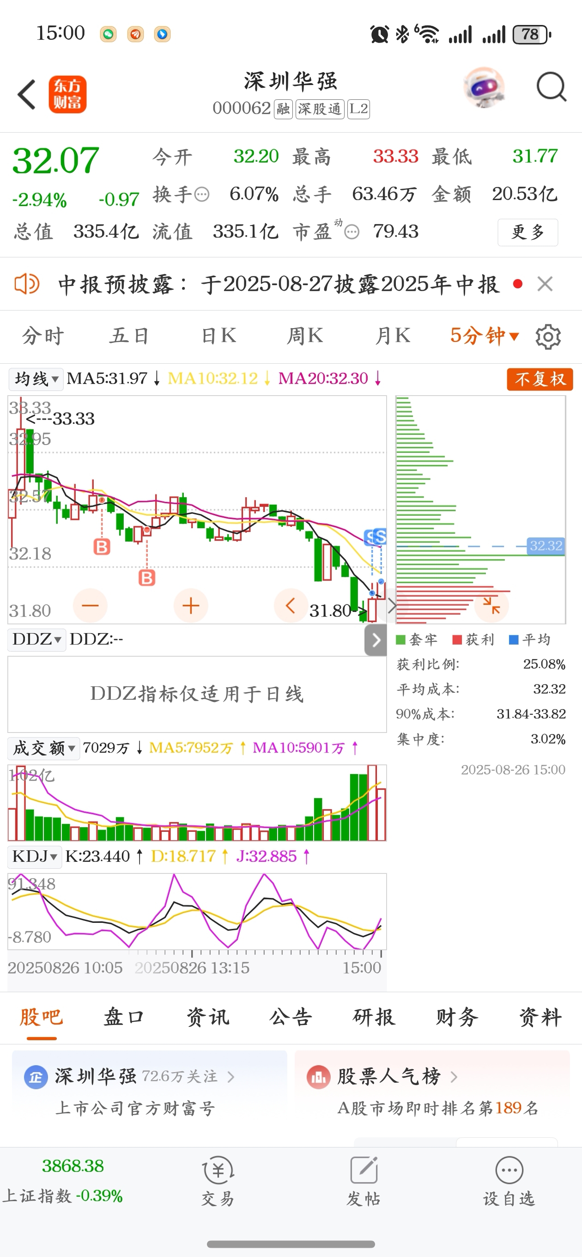The width and height of the screenshot is (582, 1257).
Task: Collapse the chip distribution panel icon
Action: (491, 605)
